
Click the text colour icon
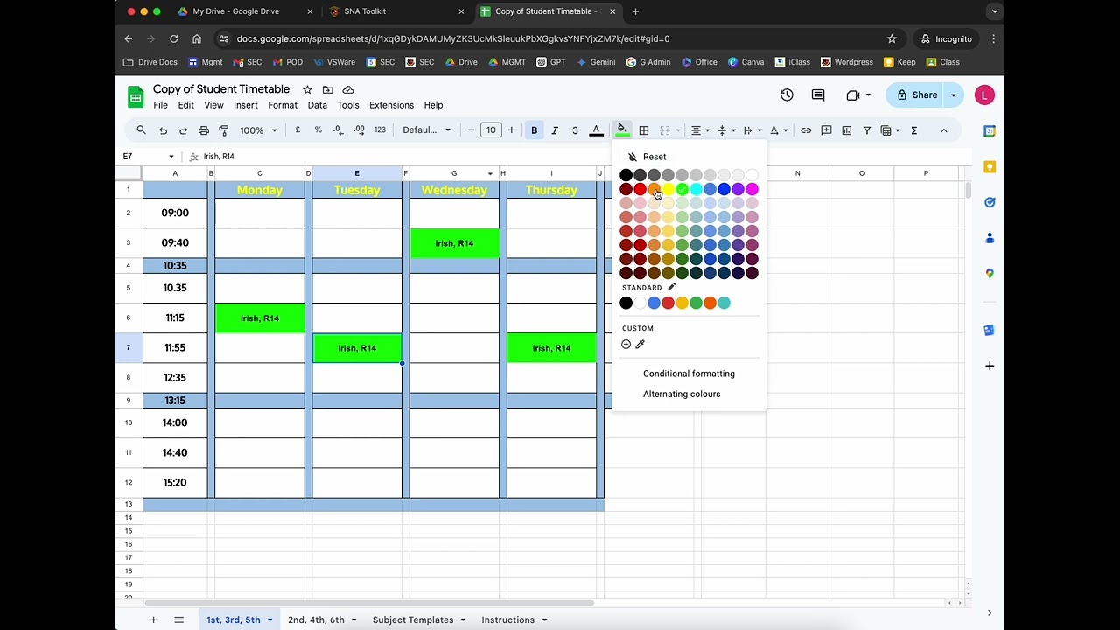pos(596,130)
